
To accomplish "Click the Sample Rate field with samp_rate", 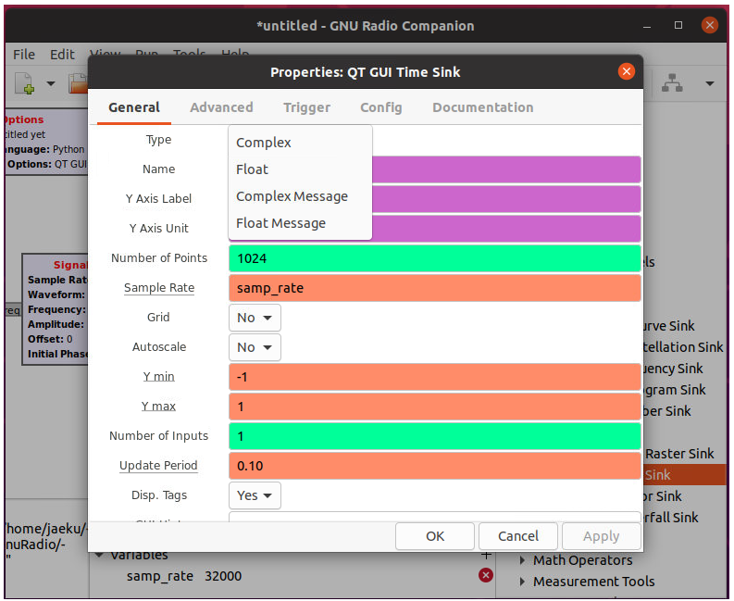I will pyautogui.click(x=434, y=288).
